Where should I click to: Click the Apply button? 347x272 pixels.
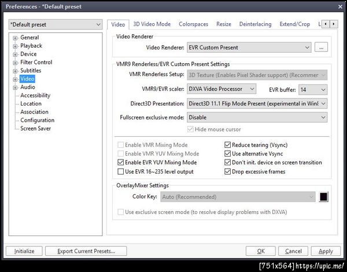coord(326,251)
